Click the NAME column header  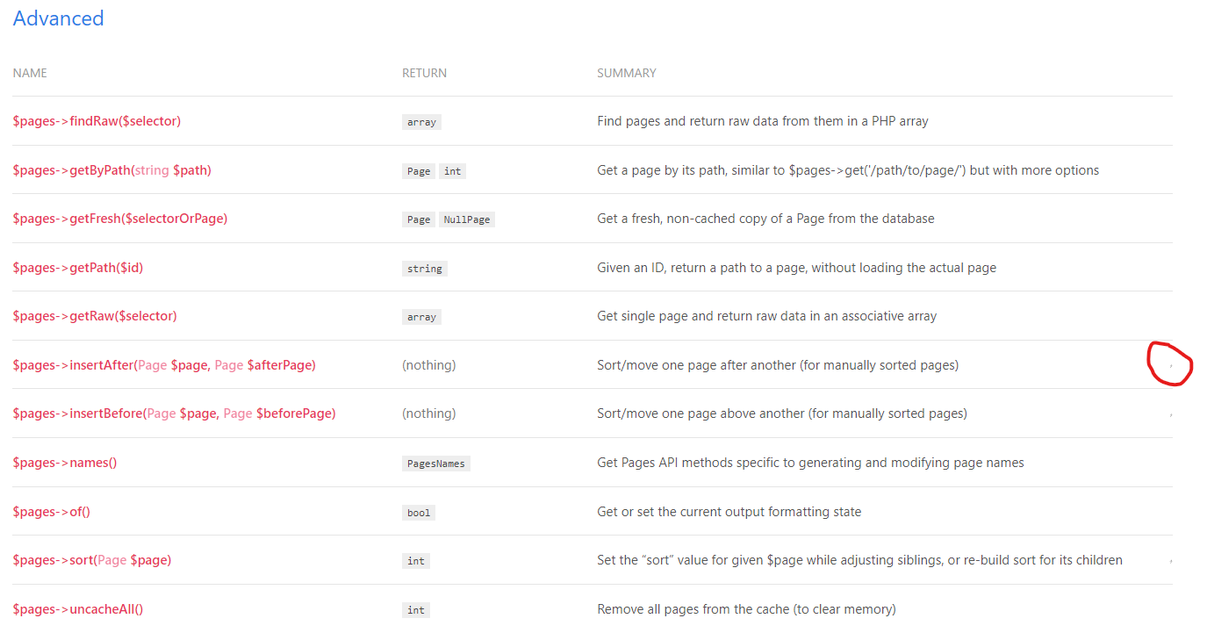tap(30, 72)
